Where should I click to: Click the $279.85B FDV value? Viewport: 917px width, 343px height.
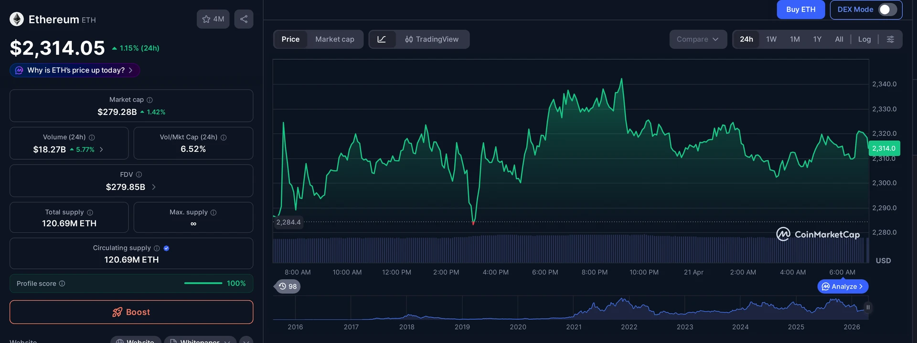126,187
